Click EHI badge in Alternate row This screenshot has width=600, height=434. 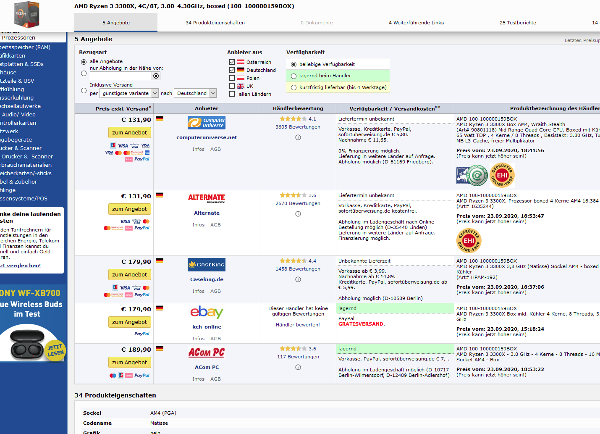[469, 241]
